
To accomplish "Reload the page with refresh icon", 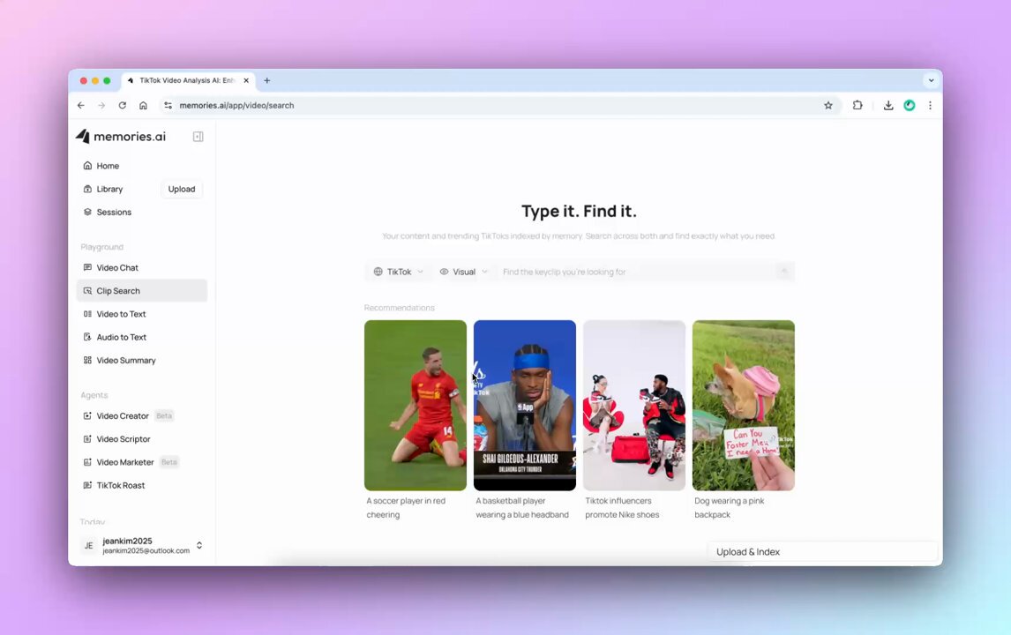I will [122, 105].
